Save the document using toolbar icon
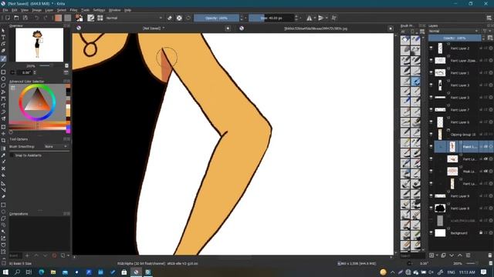The width and height of the screenshot is (494, 277). 25,18
